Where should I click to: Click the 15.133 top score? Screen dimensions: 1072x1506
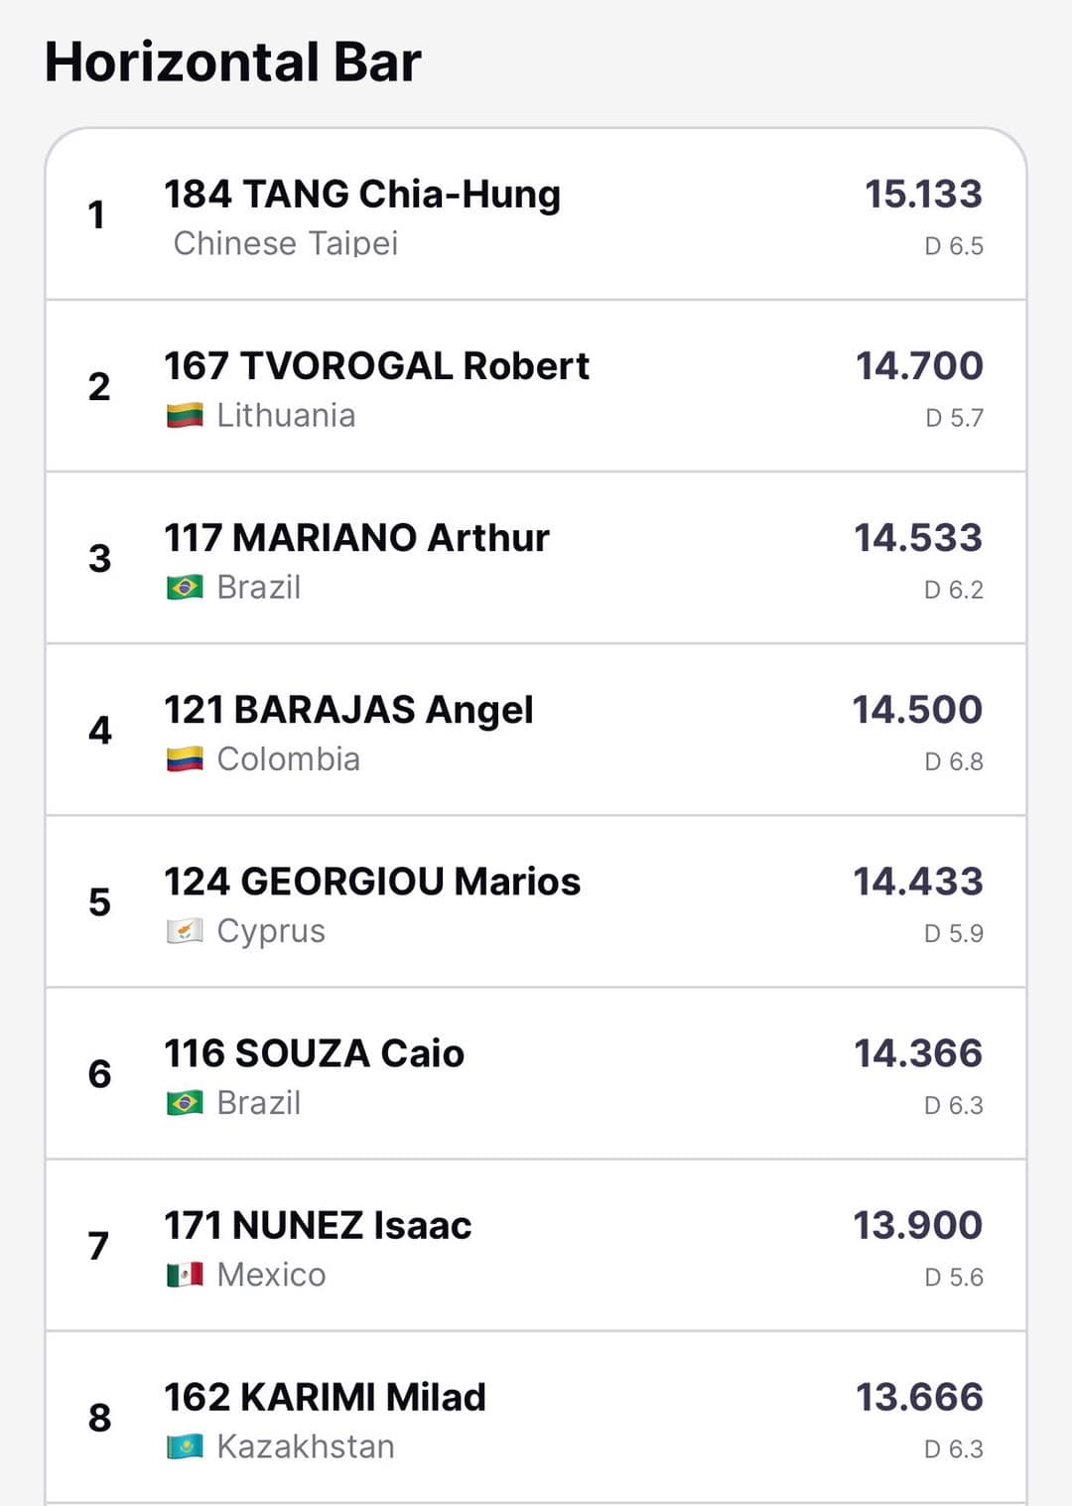pyautogui.click(x=923, y=194)
